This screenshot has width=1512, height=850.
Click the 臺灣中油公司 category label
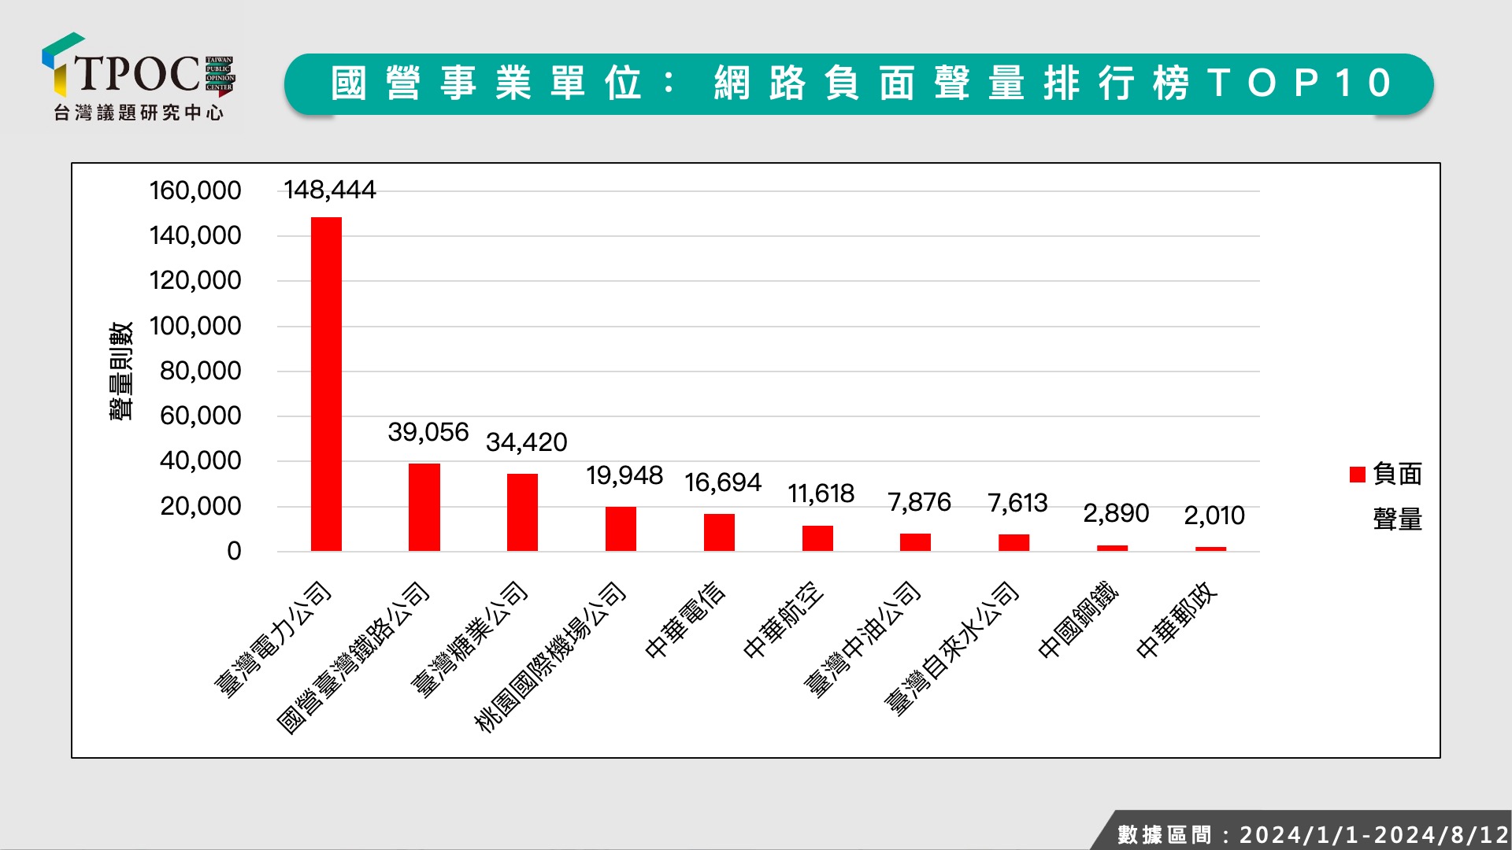pos(862,639)
